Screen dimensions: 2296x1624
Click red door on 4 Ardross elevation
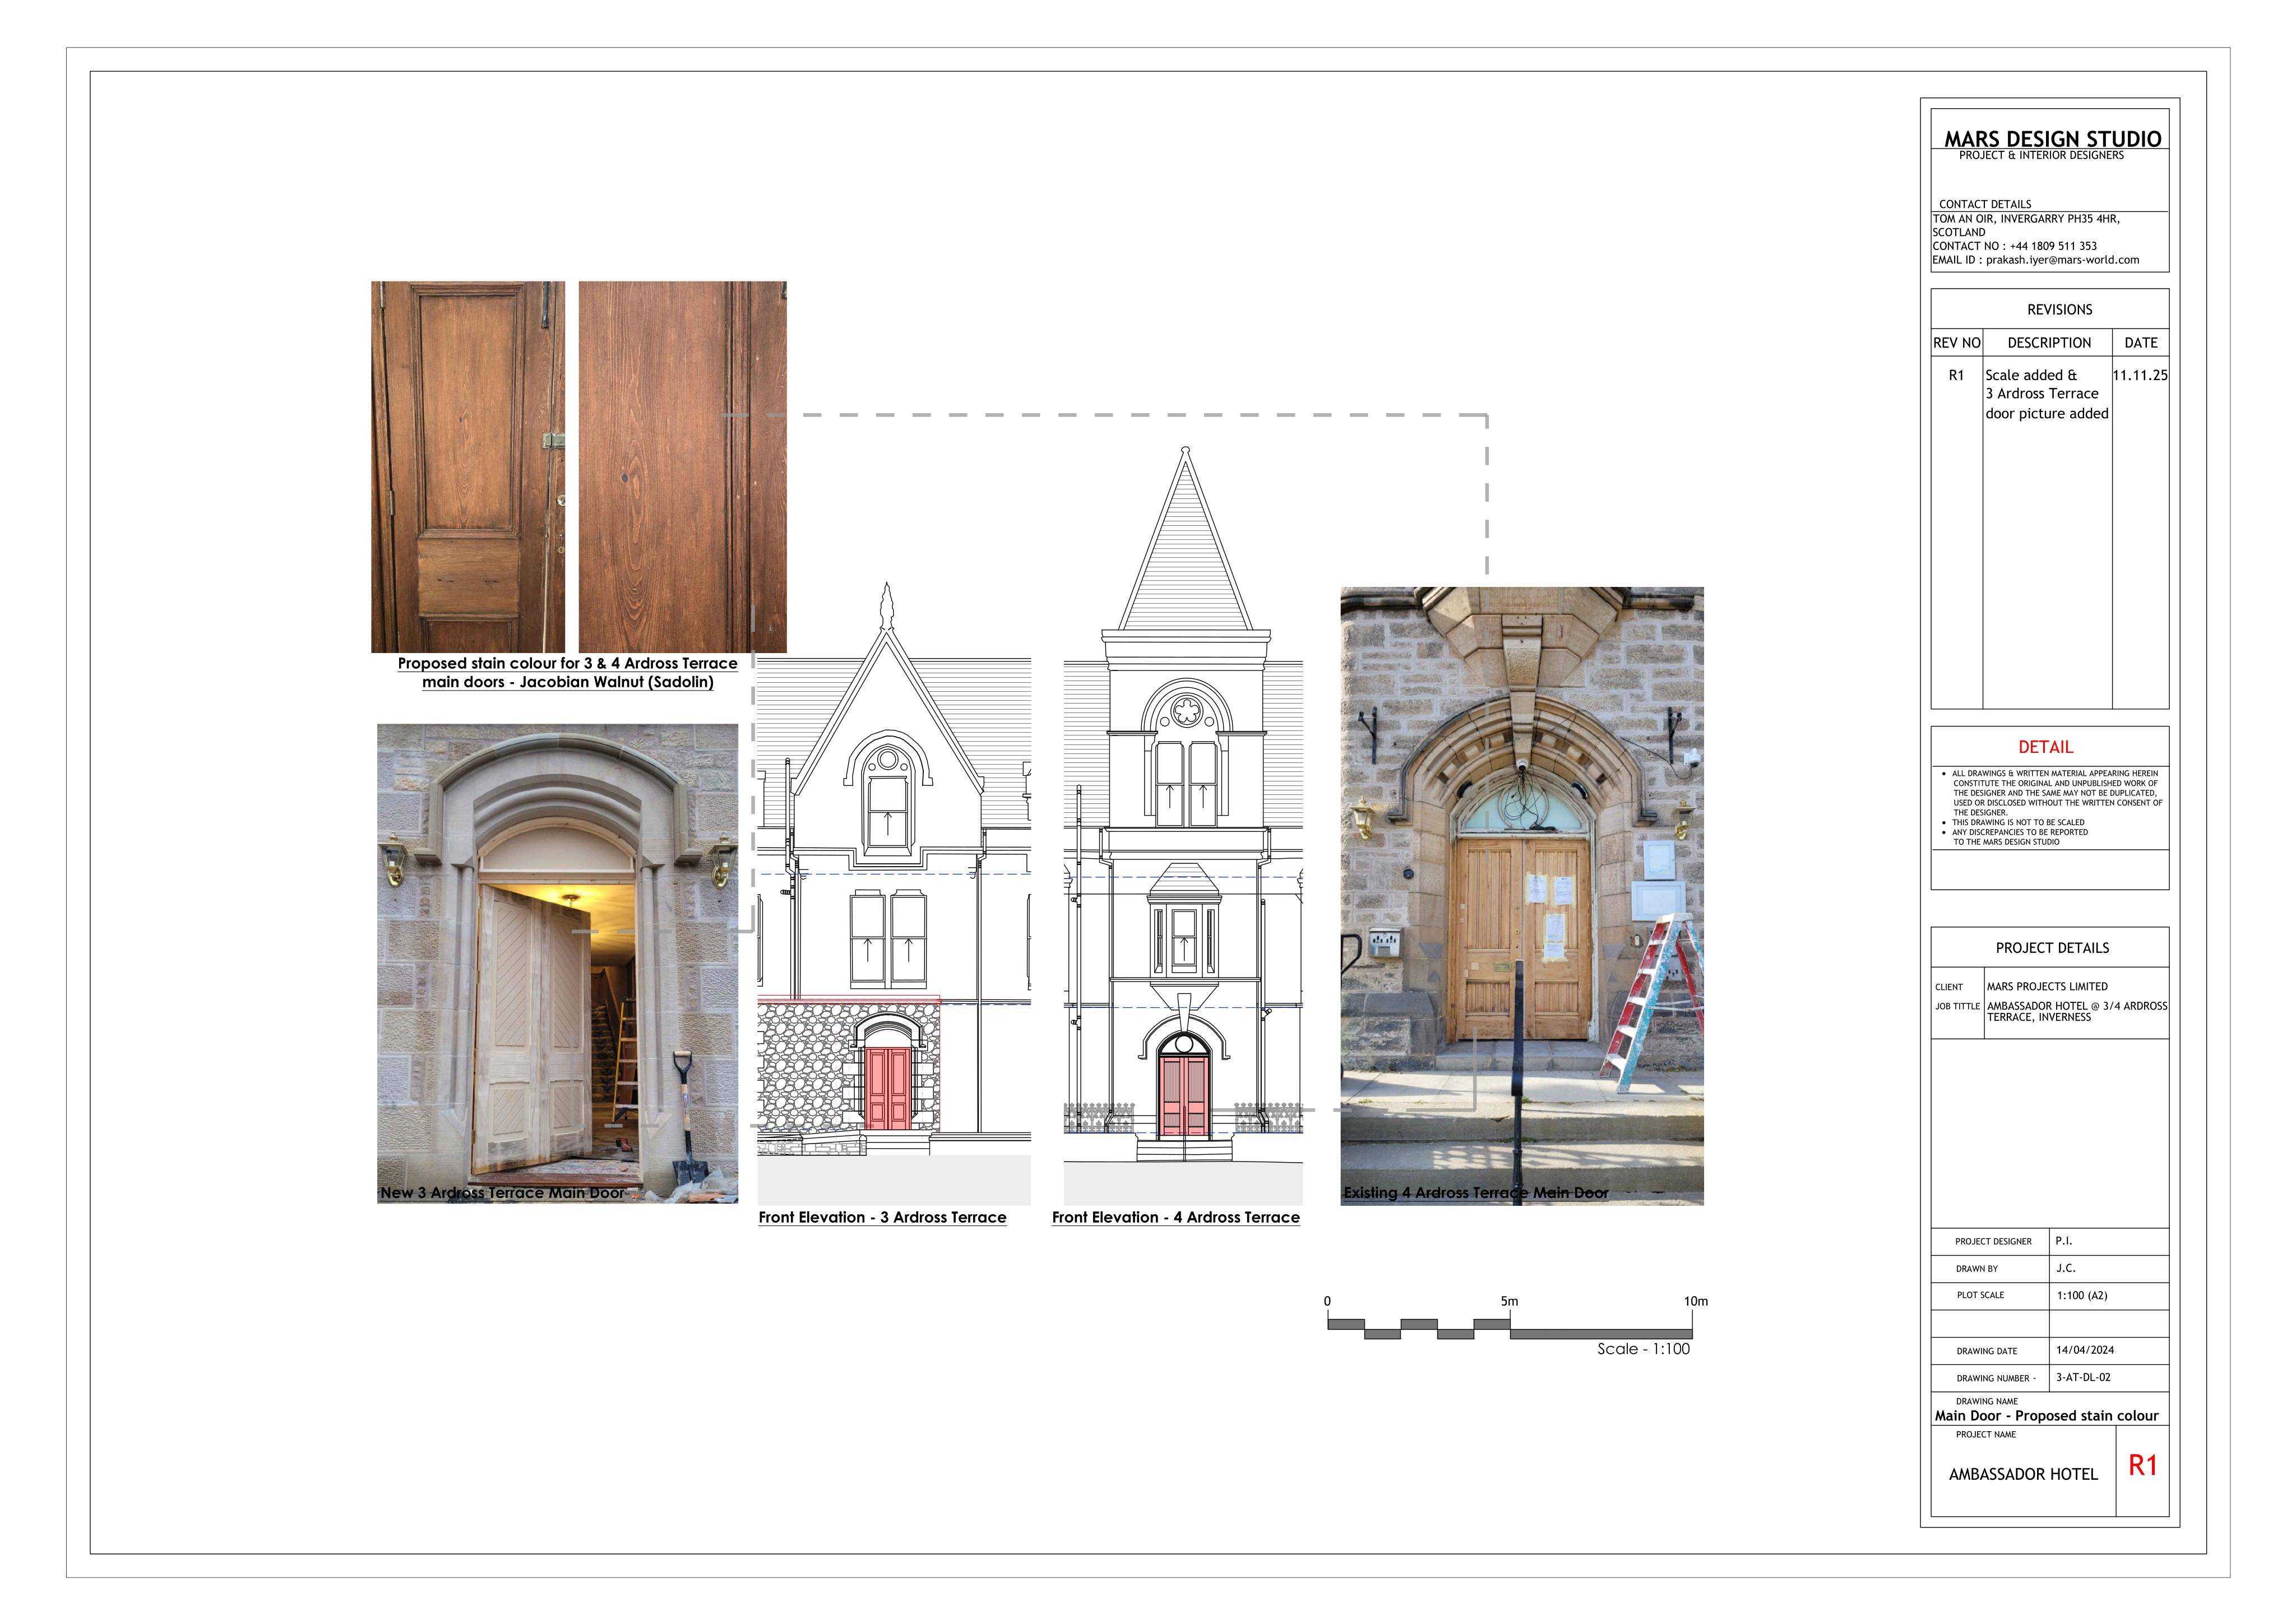point(1184,1096)
